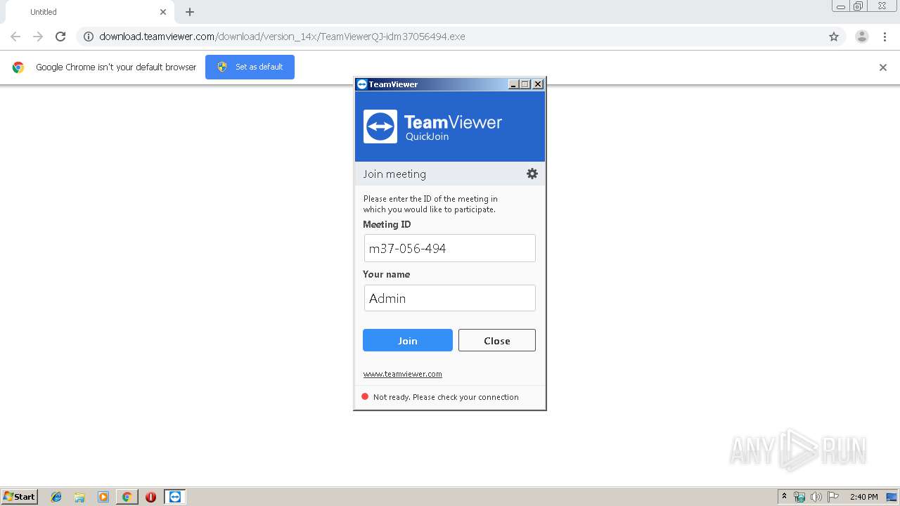Close the Untitled tab
The height and width of the screenshot is (506, 900).
pyautogui.click(x=163, y=12)
